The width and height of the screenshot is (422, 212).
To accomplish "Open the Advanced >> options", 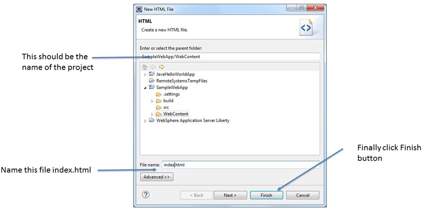I will tap(157, 177).
